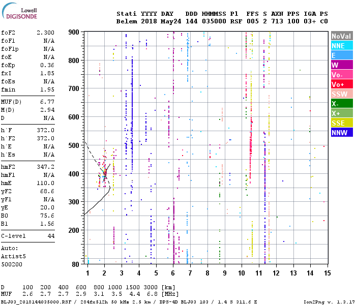
Task: Click the M(D) value 2.94
Action: (47, 110)
